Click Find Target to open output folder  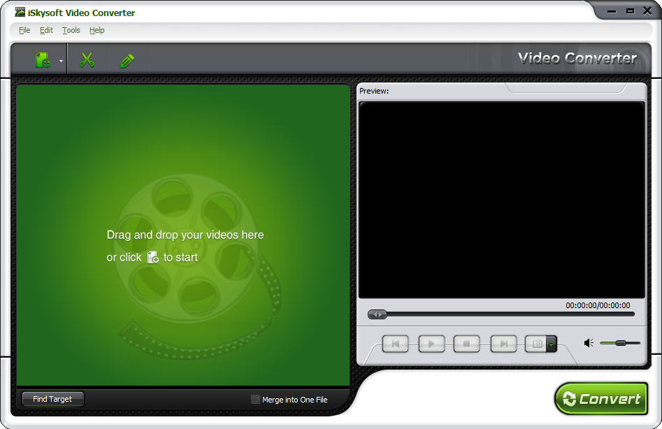52,399
